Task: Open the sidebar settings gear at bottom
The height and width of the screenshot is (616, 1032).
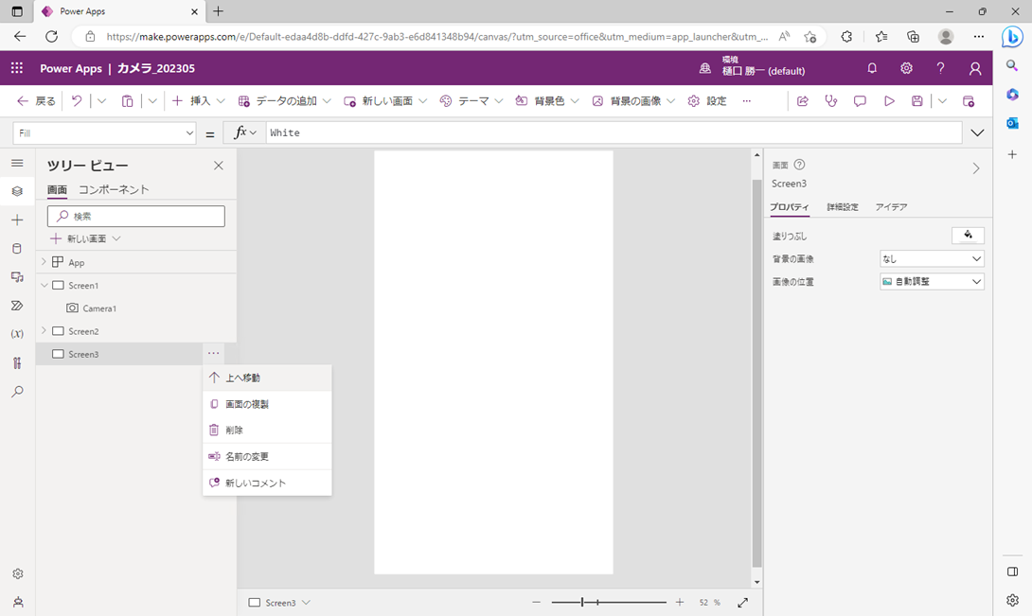Action: [18, 573]
